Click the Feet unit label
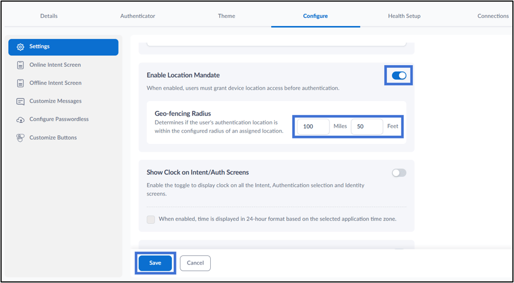This screenshot has height=283, width=514. click(x=393, y=126)
